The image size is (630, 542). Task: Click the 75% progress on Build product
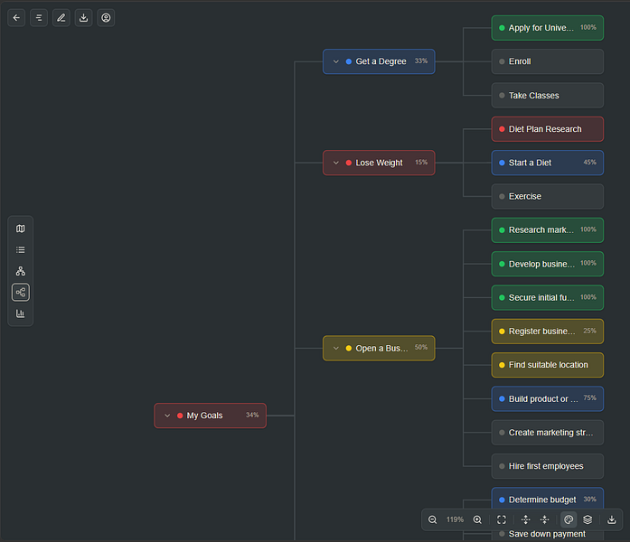[x=590, y=397]
